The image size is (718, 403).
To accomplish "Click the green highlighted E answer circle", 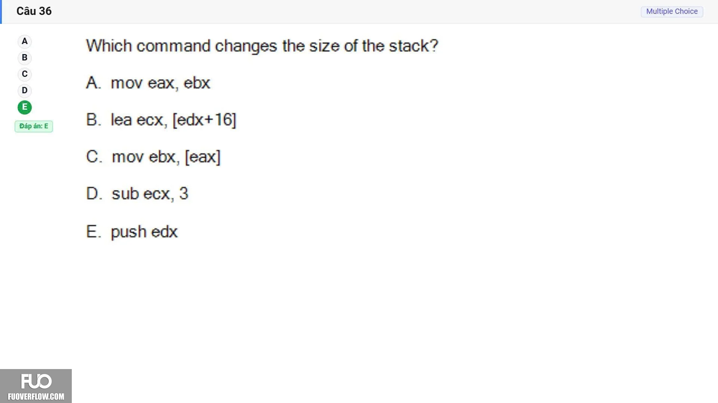I will point(25,107).
